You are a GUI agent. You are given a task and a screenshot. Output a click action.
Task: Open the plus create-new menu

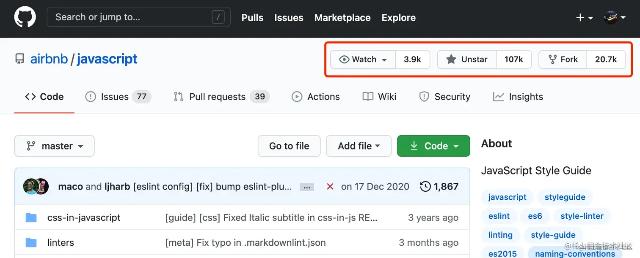tap(585, 18)
